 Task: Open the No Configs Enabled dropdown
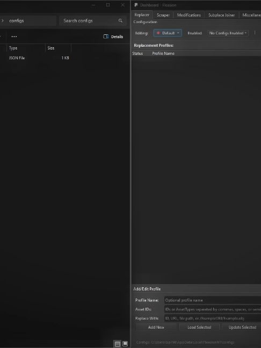coord(228,33)
